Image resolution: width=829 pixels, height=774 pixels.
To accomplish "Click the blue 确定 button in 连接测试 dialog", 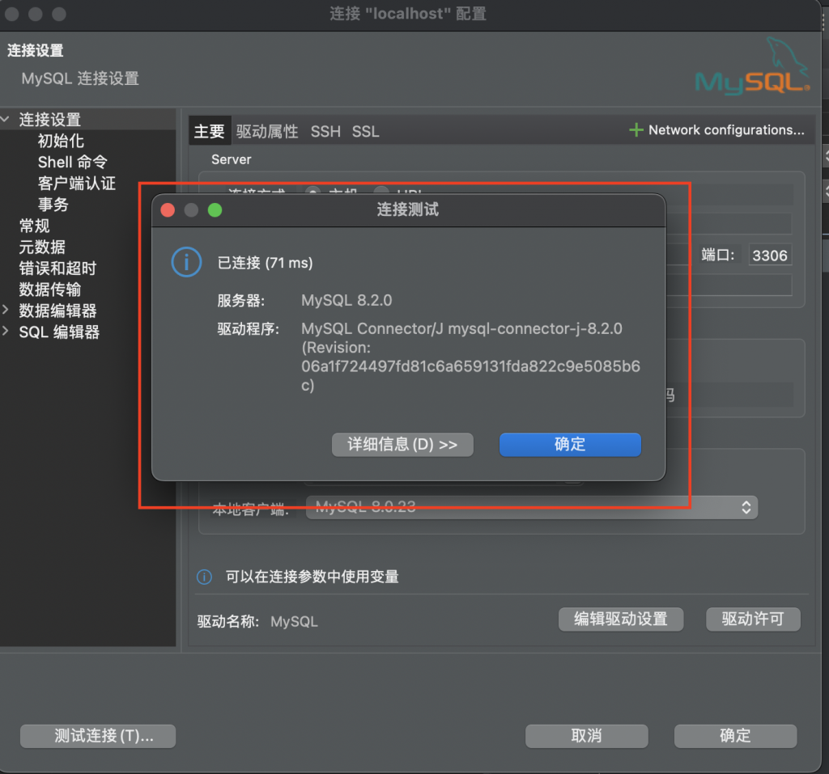I will click(x=570, y=444).
